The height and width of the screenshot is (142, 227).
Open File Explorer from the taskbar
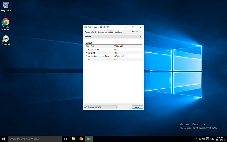(x=74, y=139)
